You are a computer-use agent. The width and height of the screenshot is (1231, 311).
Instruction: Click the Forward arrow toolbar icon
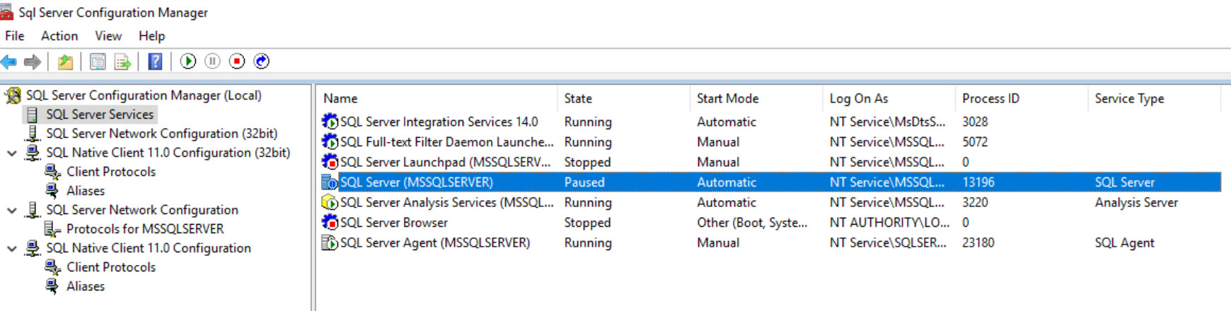[x=33, y=61]
